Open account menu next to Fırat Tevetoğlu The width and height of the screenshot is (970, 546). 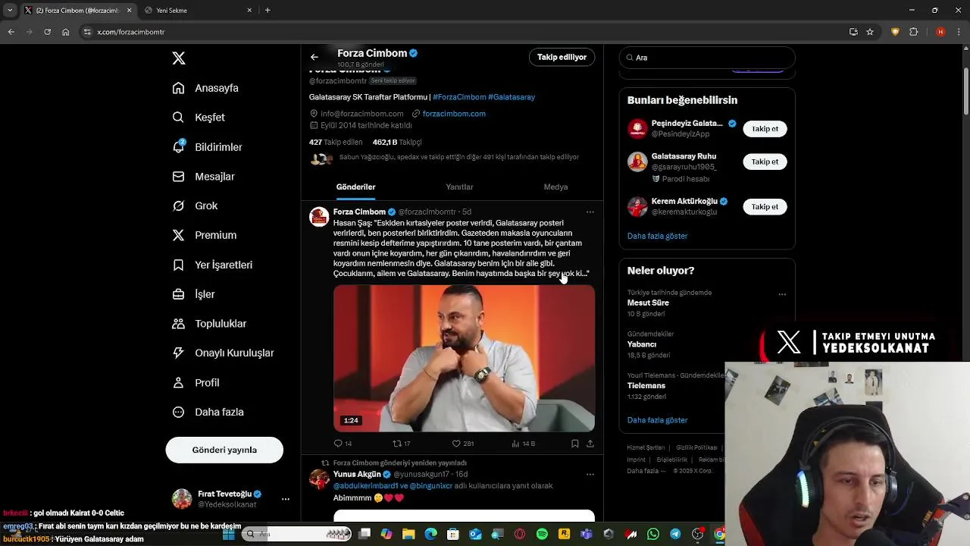click(285, 499)
